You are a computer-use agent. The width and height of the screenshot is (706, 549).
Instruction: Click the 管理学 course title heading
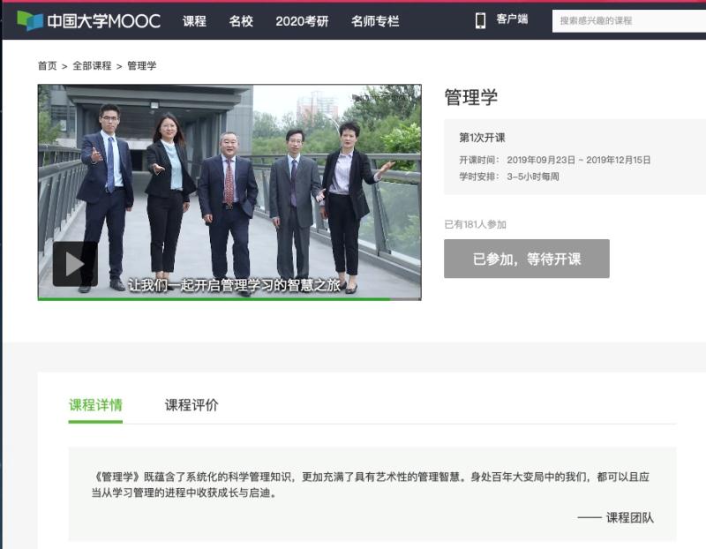tap(471, 97)
